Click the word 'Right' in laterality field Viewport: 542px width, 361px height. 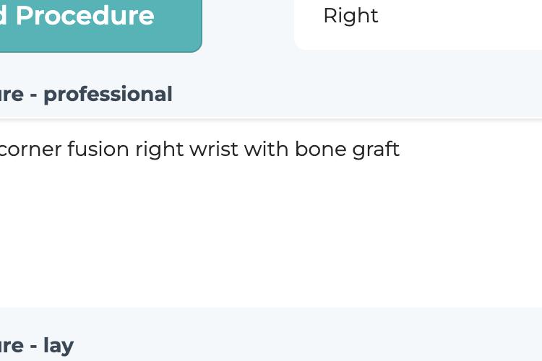point(350,16)
